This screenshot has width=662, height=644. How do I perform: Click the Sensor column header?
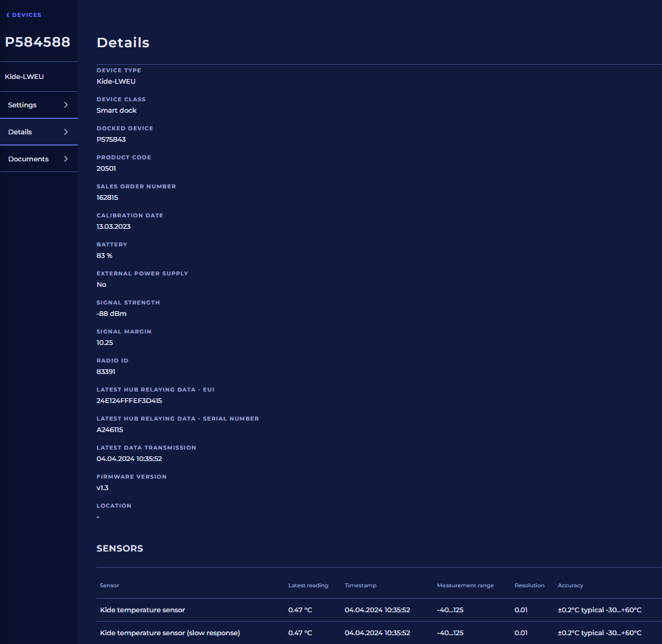click(109, 585)
